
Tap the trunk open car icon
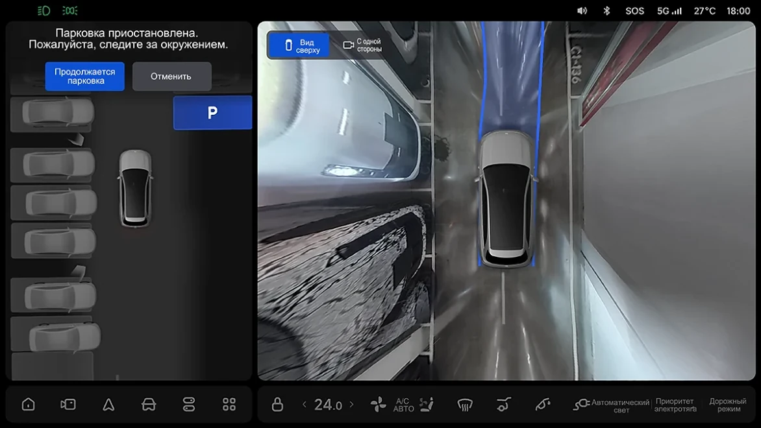coord(503,404)
